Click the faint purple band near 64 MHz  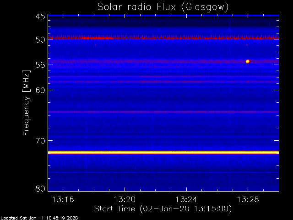pyautogui.click(x=163, y=112)
